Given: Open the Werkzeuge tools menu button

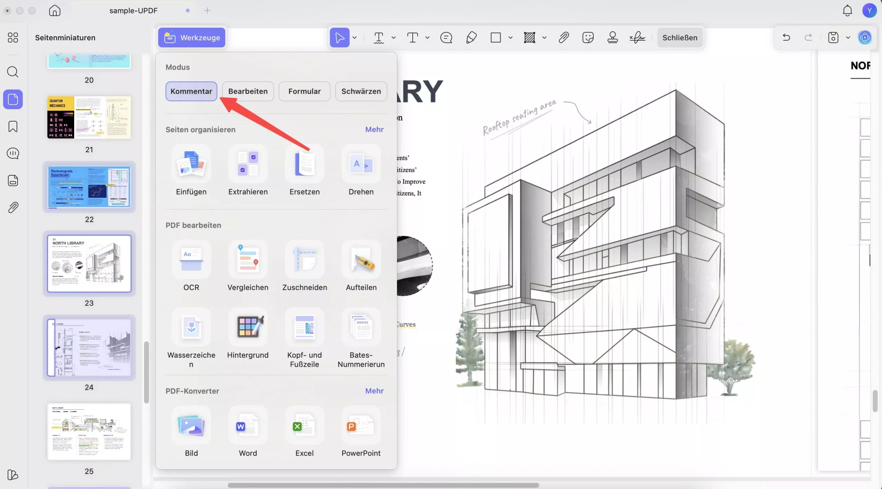Looking at the screenshot, I should coord(192,38).
